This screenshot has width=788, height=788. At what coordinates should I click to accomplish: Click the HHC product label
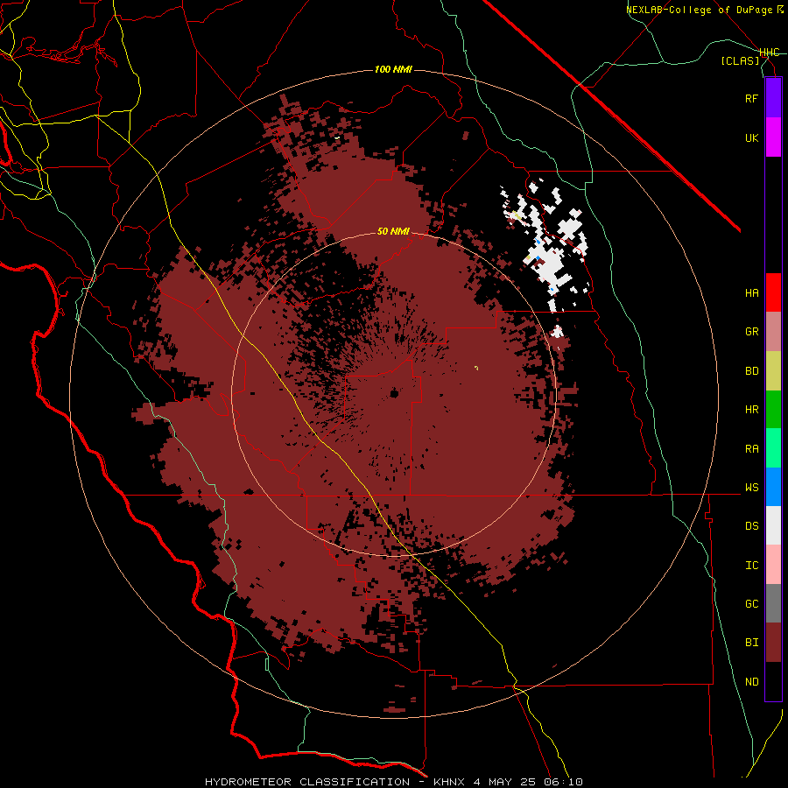(x=770, y=53)
